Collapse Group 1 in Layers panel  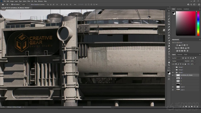[x=175, y=72]
